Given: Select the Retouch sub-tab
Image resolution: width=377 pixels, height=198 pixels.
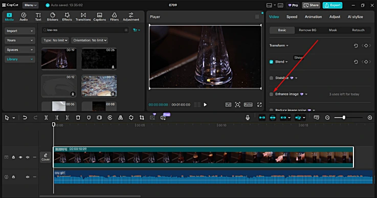Looking at the screenshot, I should tap(358, 30).
